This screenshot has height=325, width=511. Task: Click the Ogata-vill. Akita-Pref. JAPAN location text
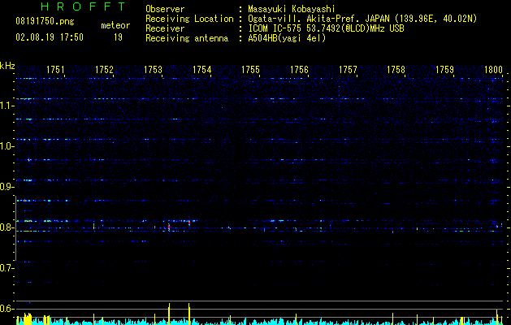[x=362, y=19]
